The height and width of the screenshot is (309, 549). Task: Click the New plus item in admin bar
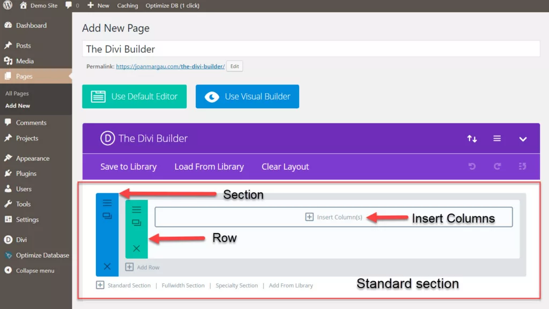(99, 5)
